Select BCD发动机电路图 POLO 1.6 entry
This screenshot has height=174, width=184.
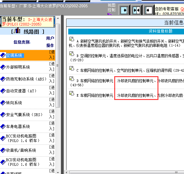pyautogui.click(x=23, y=162)
